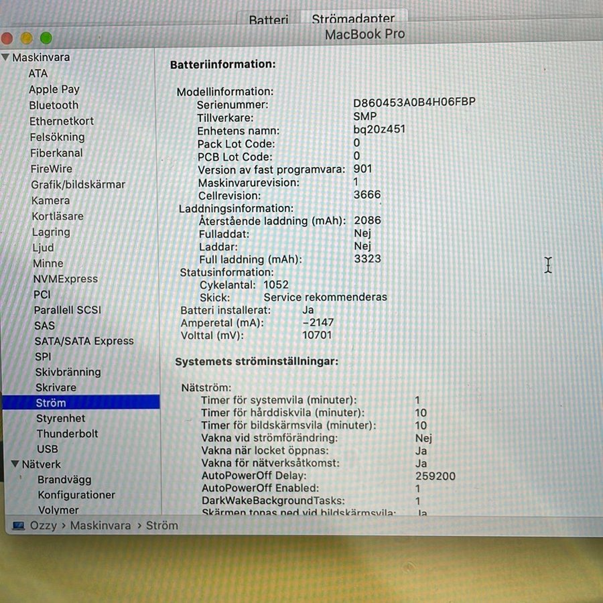Viewport: 603px width, 603px height.
Task: Click the battery serial number value
Action: pos(414,103)
